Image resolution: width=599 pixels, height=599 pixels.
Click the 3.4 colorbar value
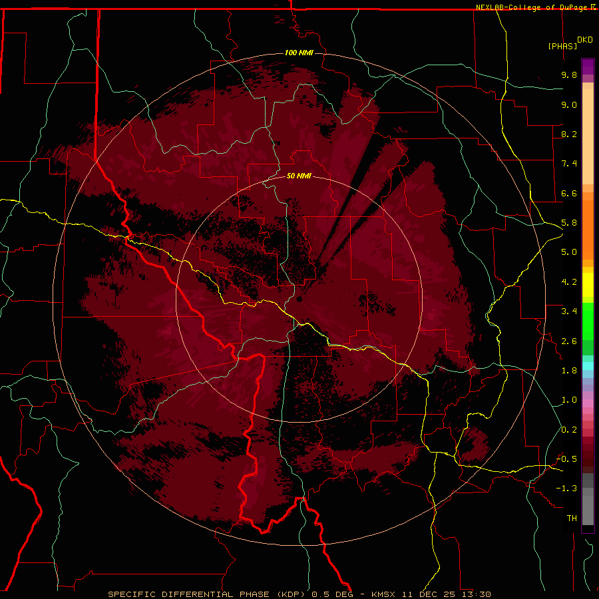click(569, 311)
